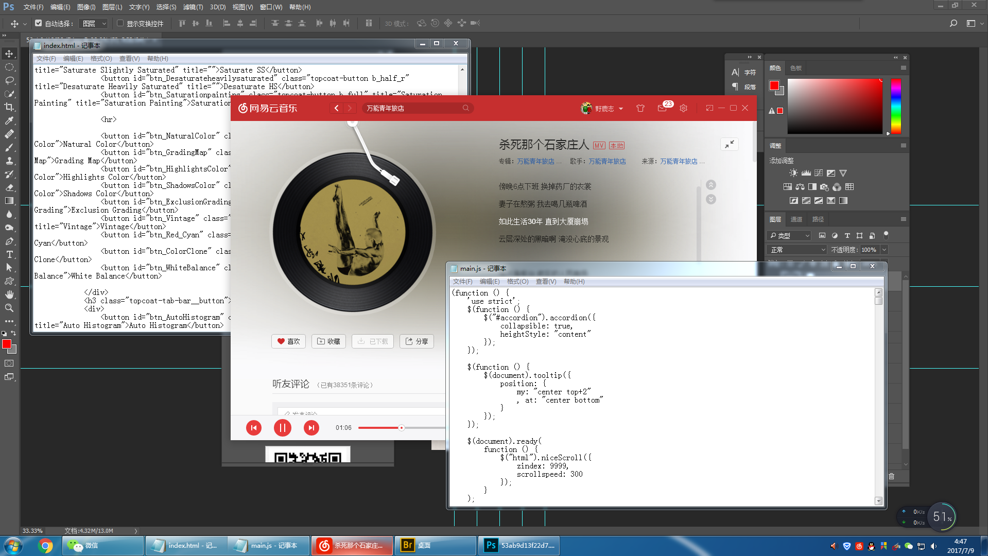Click Photoshop search magnifier in options bar
The image size is (988, 556).
pyautogui.click(x=954, y=23)
